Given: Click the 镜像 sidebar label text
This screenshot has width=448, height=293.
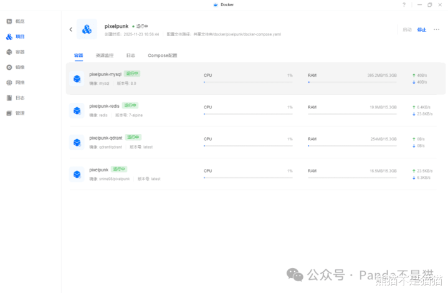Looking at the screenshot, I should 20,67.
